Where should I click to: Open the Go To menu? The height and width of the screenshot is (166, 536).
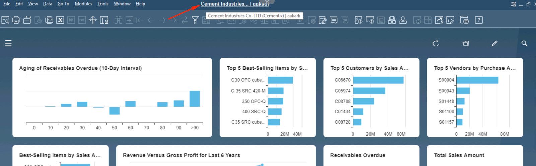coord(63,4)
